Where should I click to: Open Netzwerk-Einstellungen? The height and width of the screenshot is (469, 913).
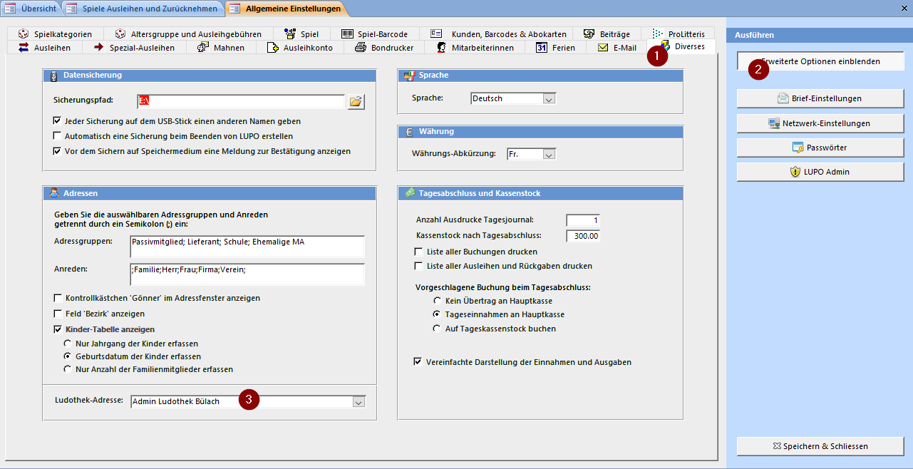click(820, 123)
